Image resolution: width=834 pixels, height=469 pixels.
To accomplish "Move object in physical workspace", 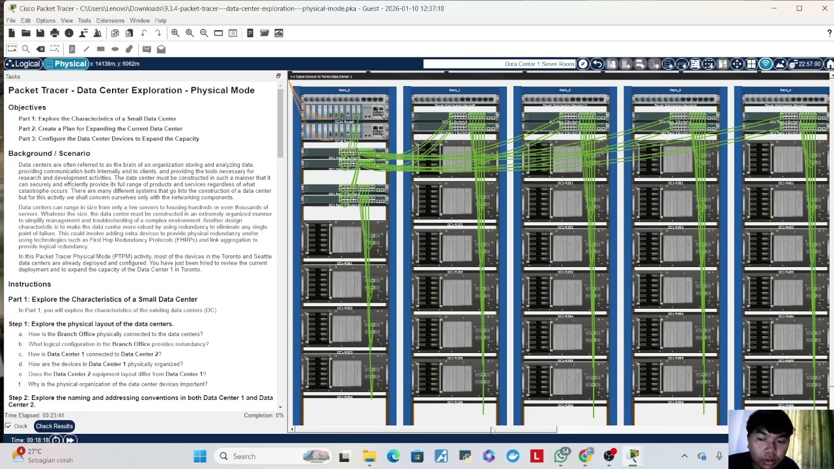I will 737,64.
